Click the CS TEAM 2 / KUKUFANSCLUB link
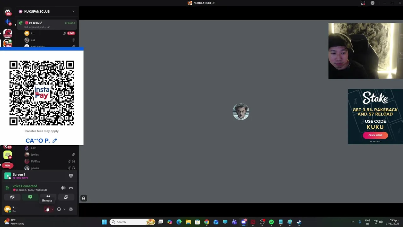This screenshot has height=227, width=403. click(x=30, y=190)
